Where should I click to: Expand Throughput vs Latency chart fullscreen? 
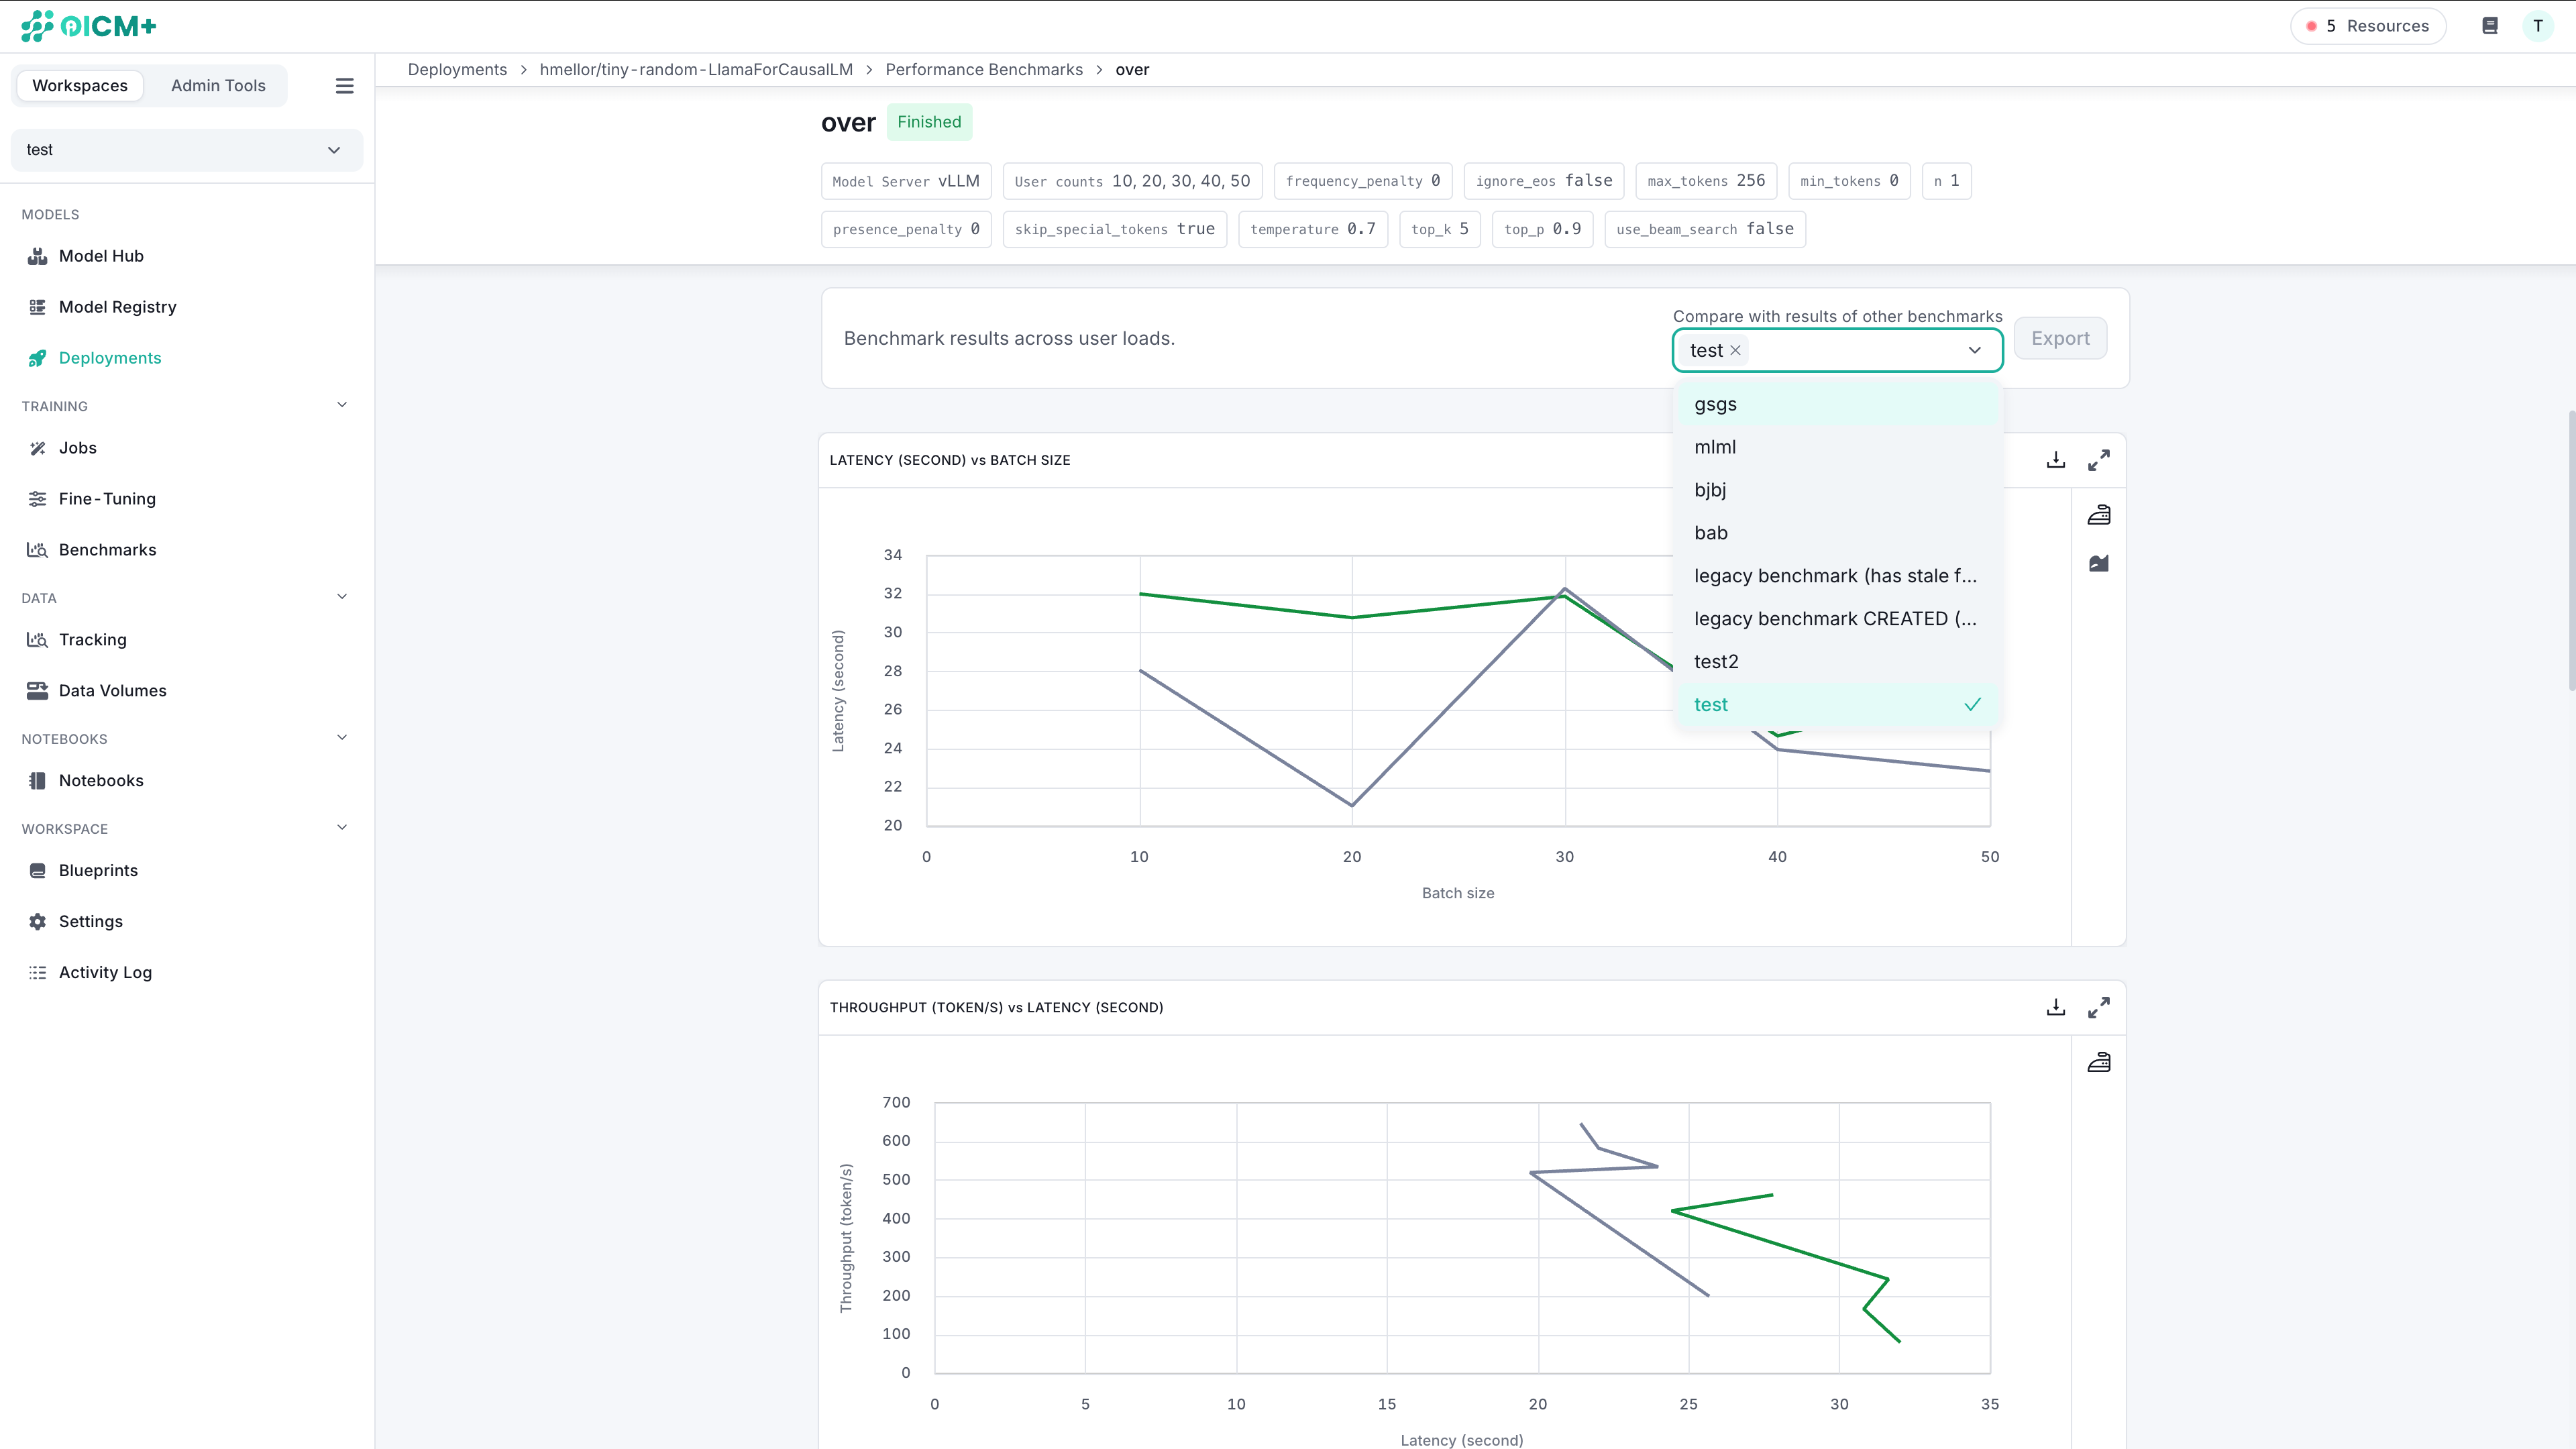2099,1007
